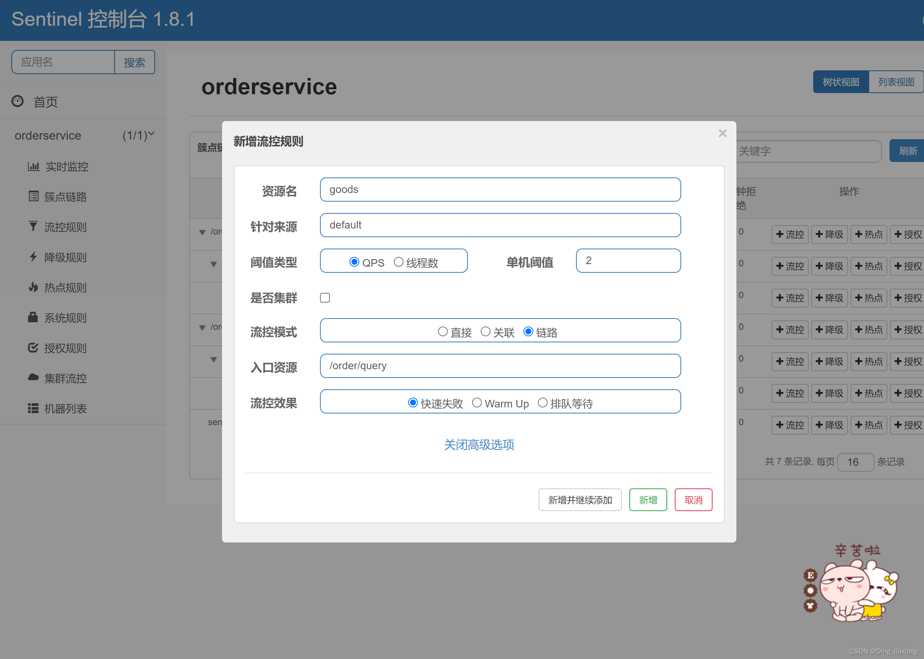Click +授权 in the fourth table row
This screenshot has width=924, height=659.
[x=908, y=330]
